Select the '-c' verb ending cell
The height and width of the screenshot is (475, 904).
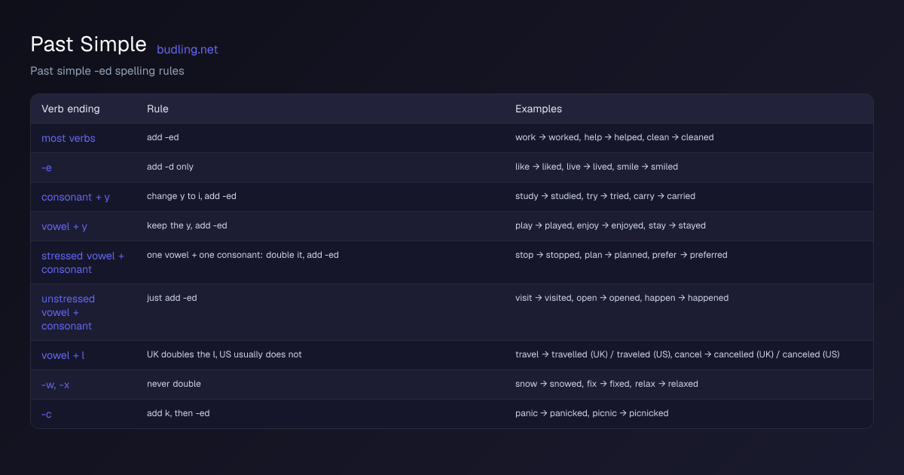(47, 414)
